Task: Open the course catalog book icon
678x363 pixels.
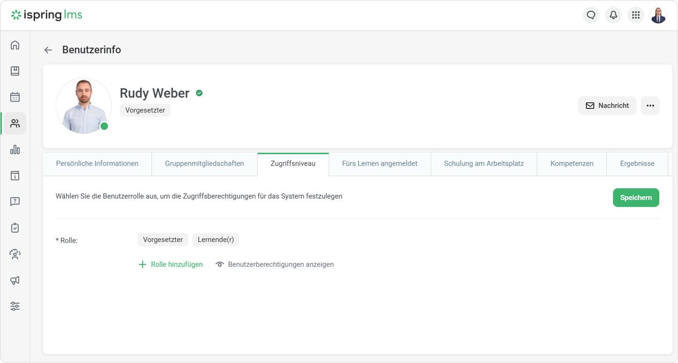Action: (15, 71)
